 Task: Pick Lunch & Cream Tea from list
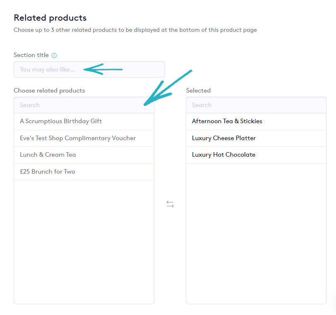coord(48,155)
